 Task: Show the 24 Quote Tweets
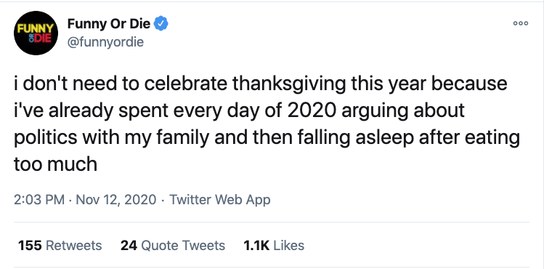coord(173,246)
